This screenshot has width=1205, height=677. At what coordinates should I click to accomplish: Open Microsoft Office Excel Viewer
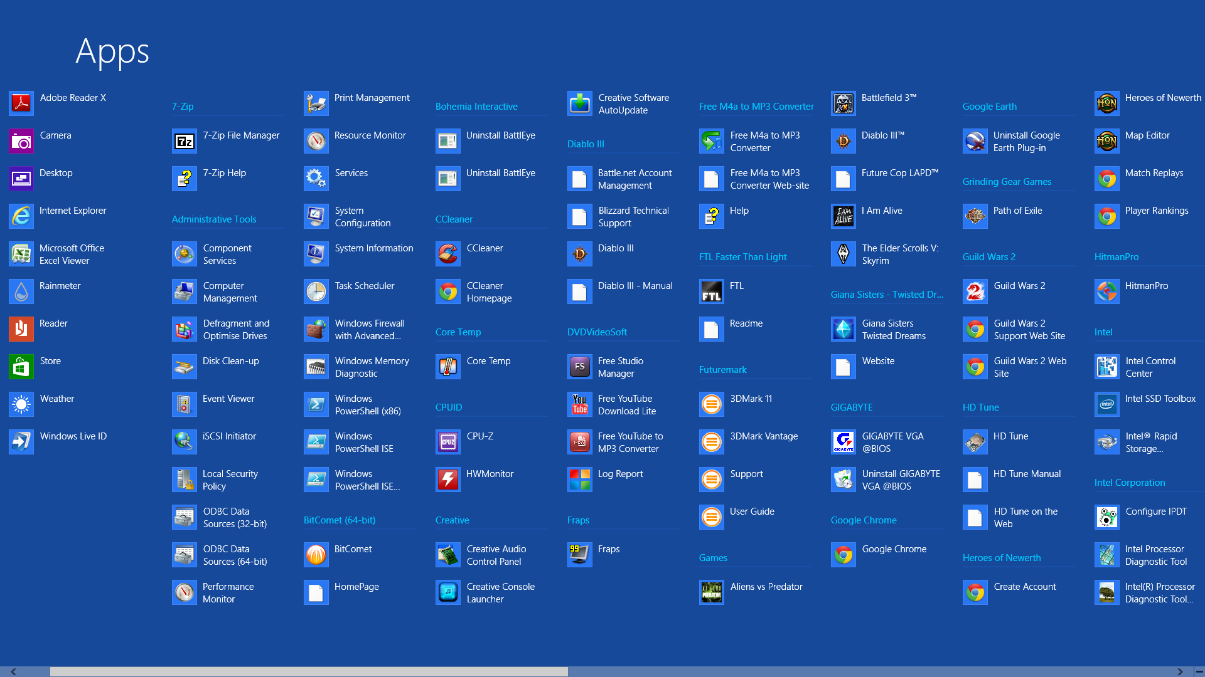click(x=57, y=254)
